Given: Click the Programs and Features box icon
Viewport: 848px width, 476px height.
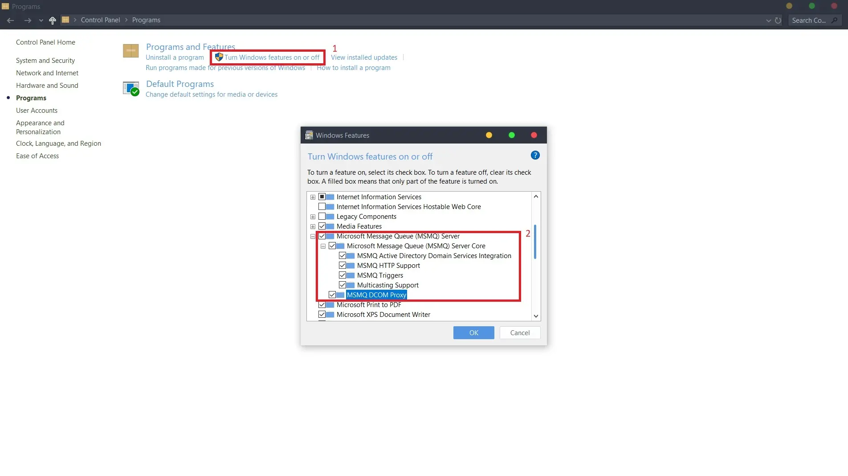Looking at the screenshot, I should click(131, 51).
